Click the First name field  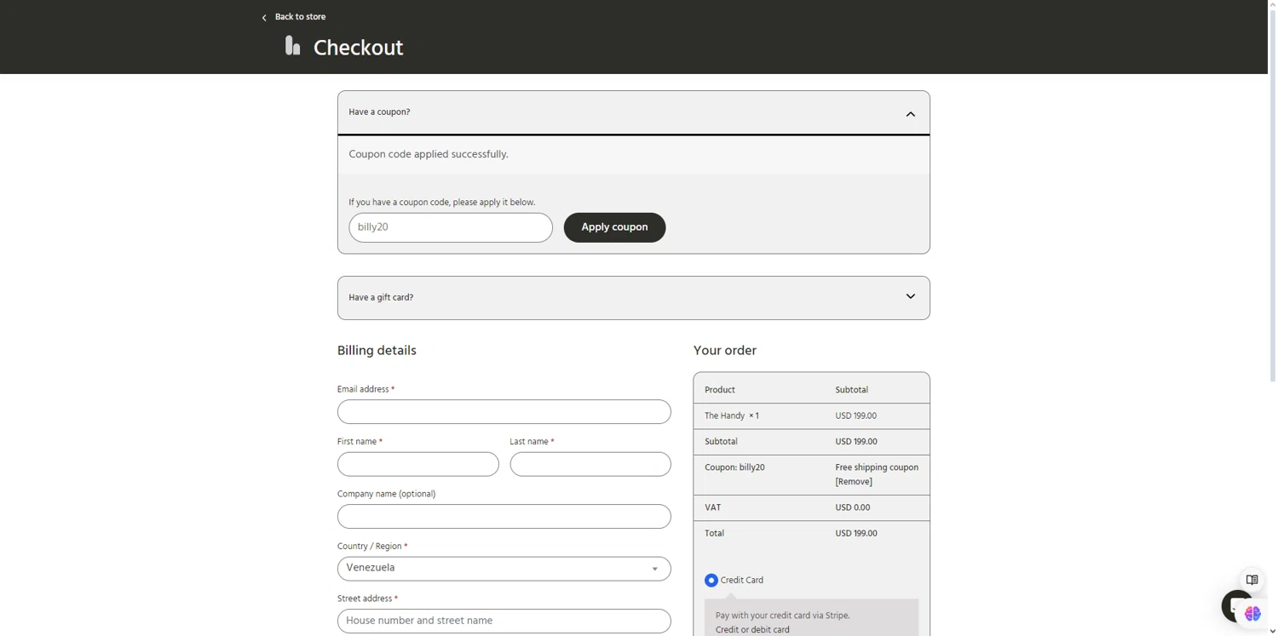418,464
